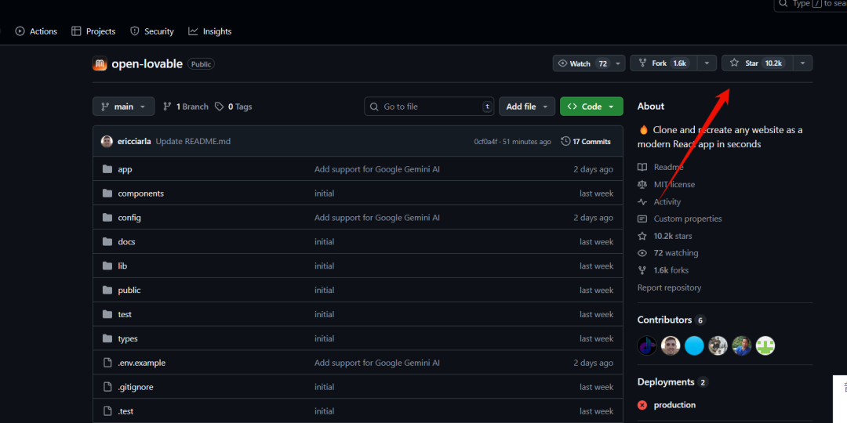View the 17 Commits history
Viewport: 847px width, 423px height.
click(x=586, y=141)
